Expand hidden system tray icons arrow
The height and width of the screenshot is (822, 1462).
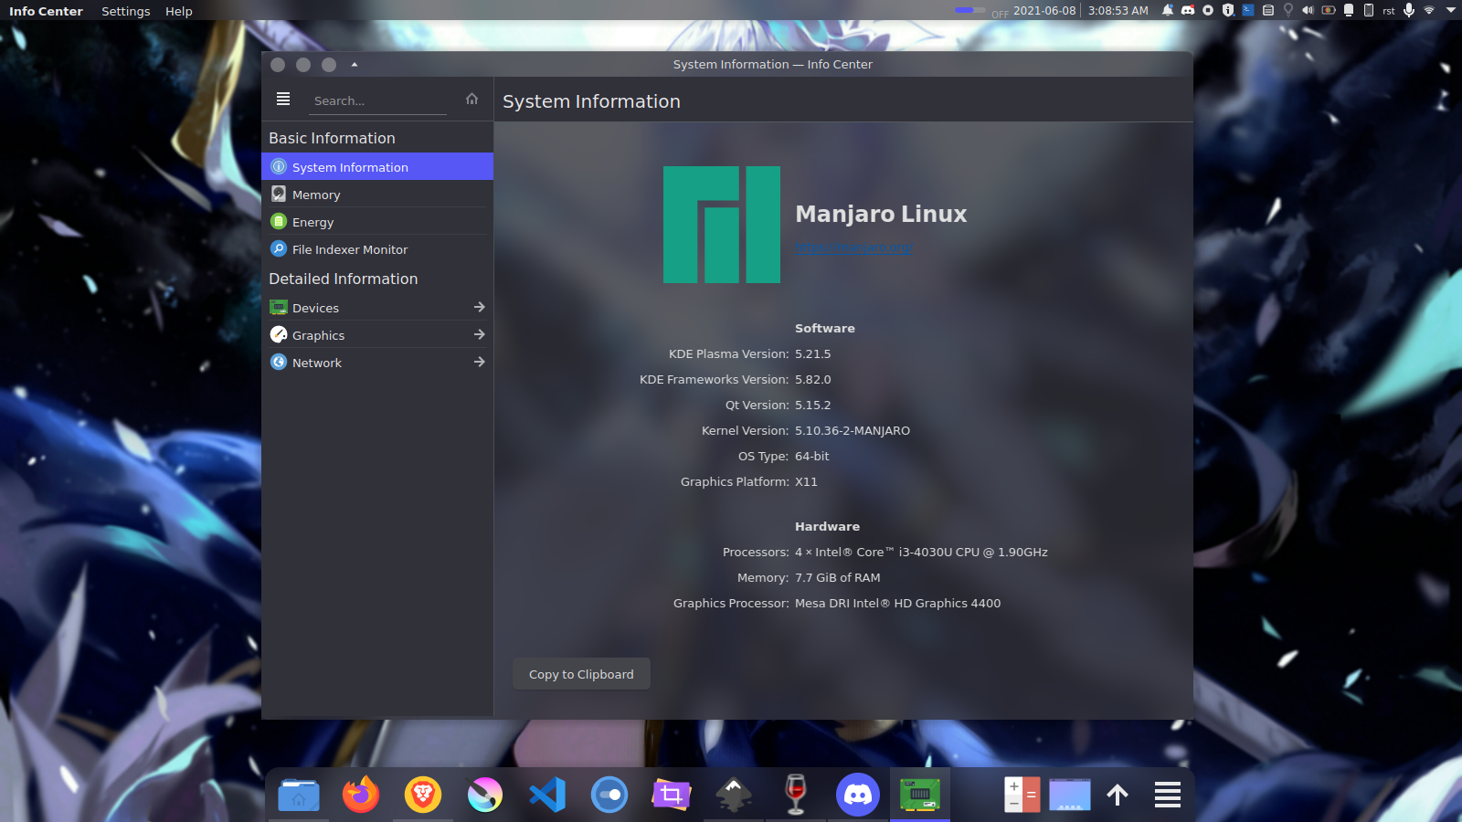point(1451,10)
